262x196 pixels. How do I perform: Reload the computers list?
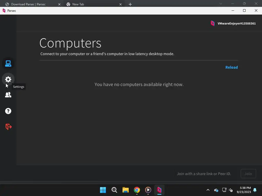(x=231, y=67)
